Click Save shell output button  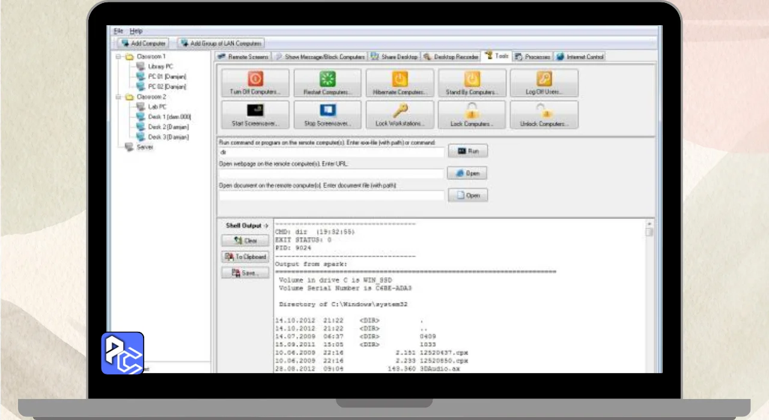[245, 273]
